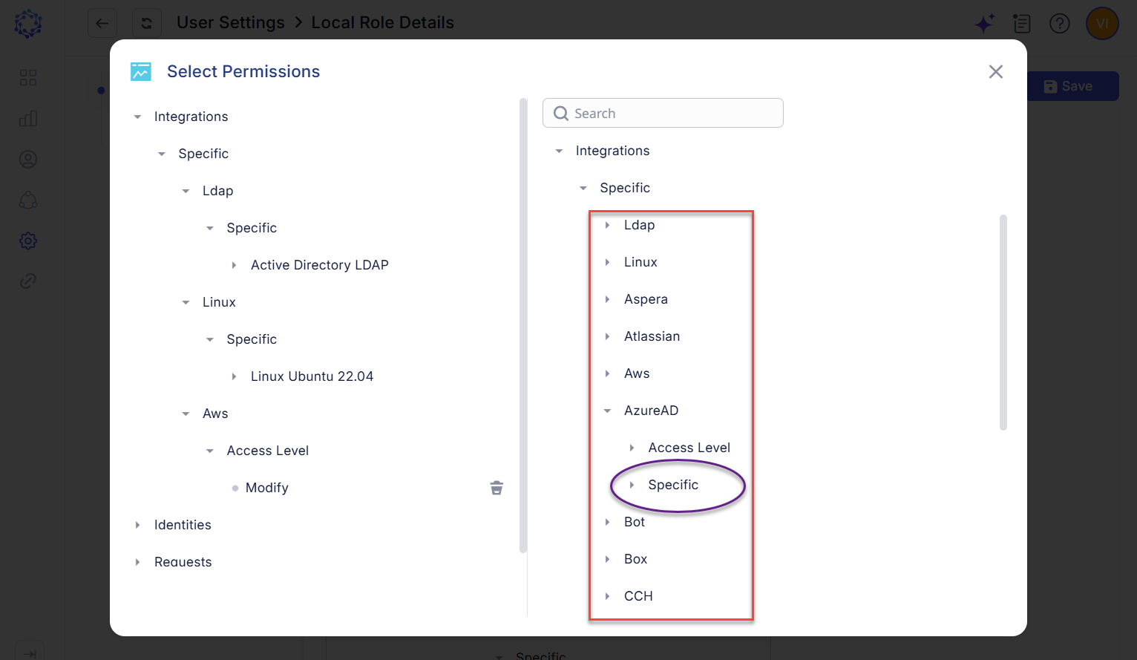
Task: Click Linux Ubuntu 22.04 label
Action: pos(312,376)
